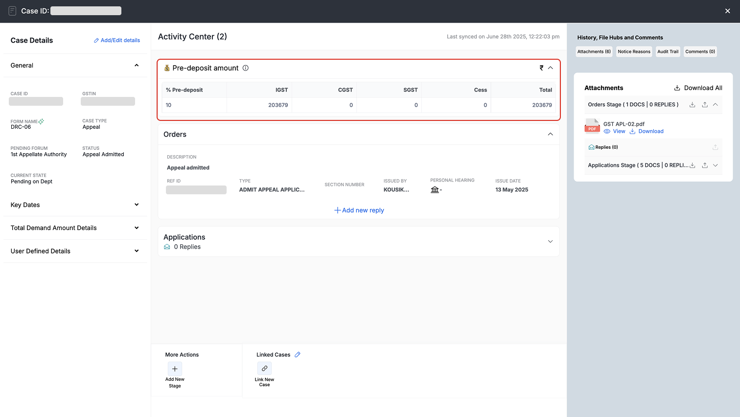Click Add new reply link
Image resolution: width=740 pixels, height=417 pixels.
click(x=359, y=210)
